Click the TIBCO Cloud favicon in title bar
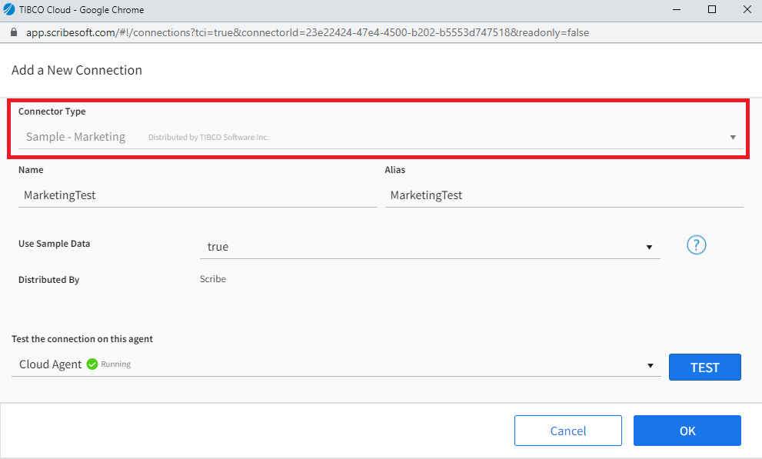Screen dimensions: 762x459 point(8,9)
